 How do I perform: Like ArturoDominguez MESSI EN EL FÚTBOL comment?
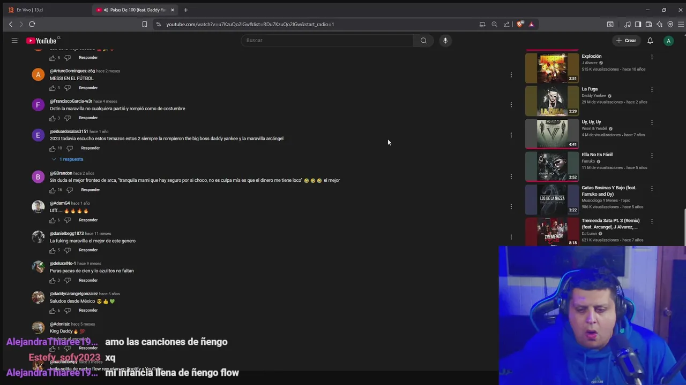[53, 88]
